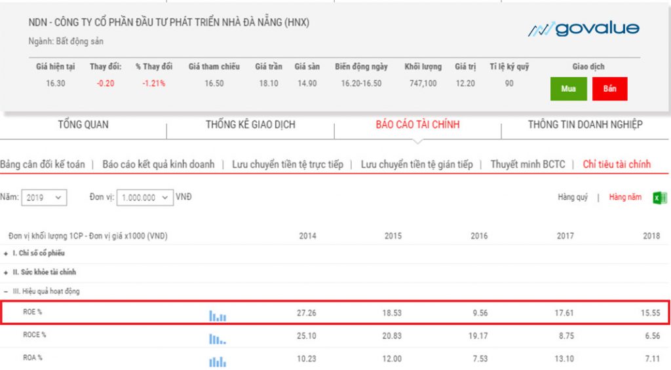This screenshot has width=671, height=370.
Task: Click ROE value 9.56 for 2016
Action: point(480,313)
